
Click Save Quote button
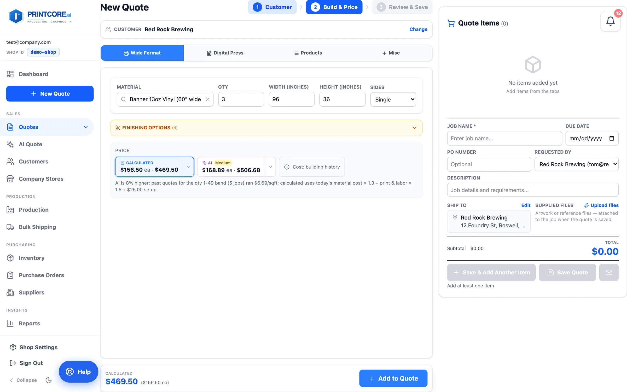[x=567, y=272]
